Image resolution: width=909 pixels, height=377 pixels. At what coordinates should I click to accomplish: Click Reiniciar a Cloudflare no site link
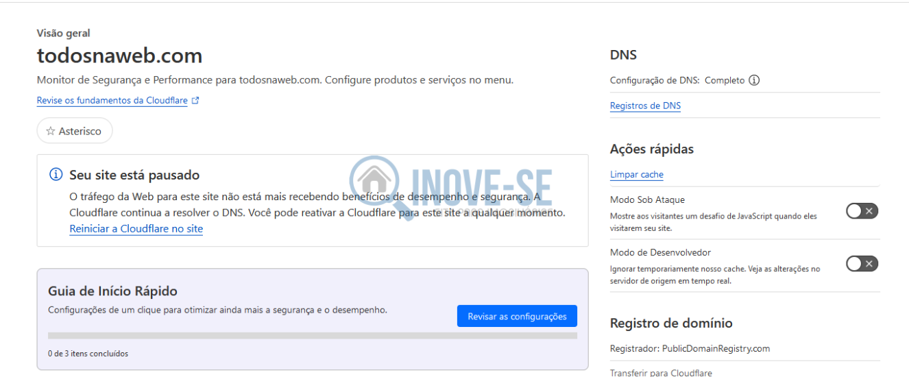click(136, 229)
